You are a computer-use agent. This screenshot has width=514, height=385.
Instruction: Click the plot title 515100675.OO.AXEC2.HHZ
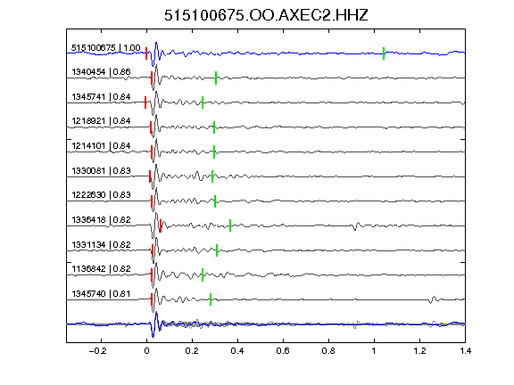click(x=266, y=15)
